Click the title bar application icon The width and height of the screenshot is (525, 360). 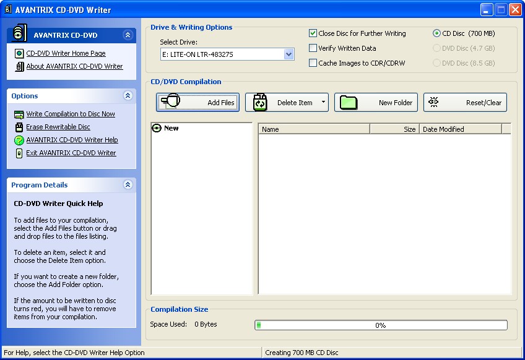point(7,9)
